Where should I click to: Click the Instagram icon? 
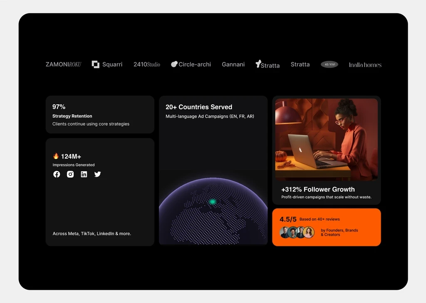click(x=70, y=174)
